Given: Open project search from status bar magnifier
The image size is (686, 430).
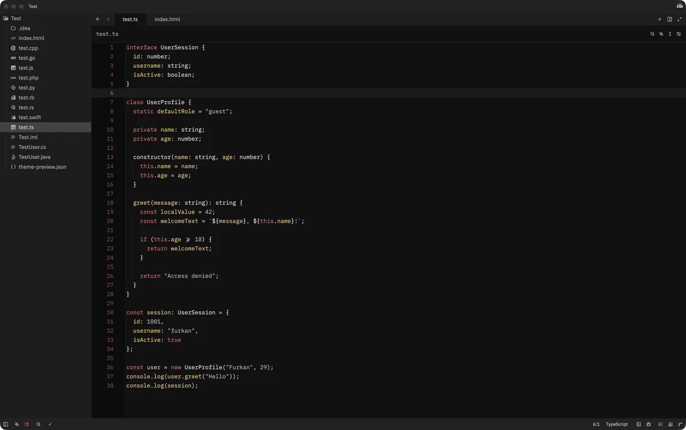Looking at the screenshot, I should [x=38, y=424].
